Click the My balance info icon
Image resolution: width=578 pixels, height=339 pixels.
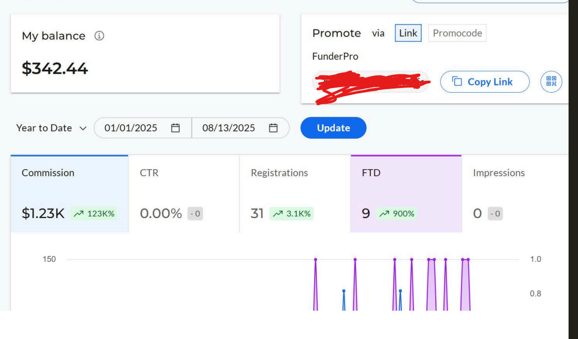click(99, 36)
